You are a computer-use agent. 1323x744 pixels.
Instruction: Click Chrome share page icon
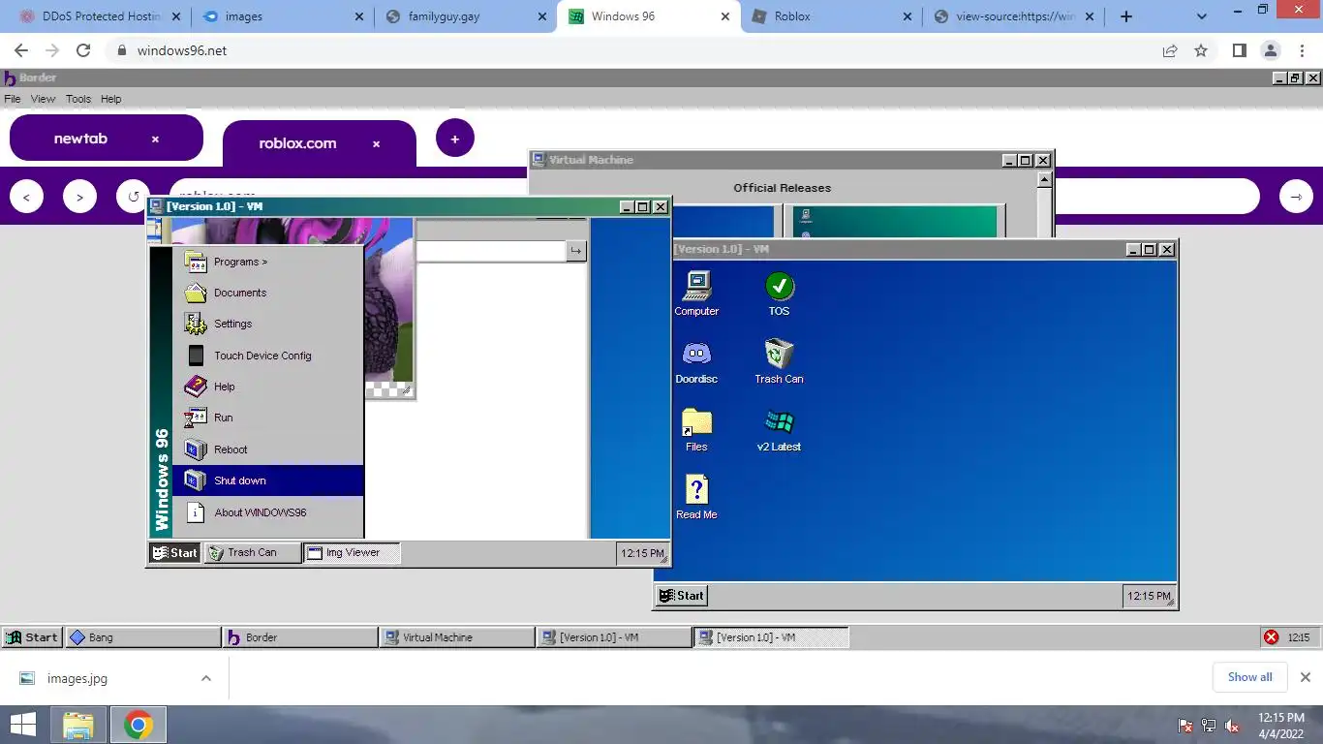click(1170, 50)
